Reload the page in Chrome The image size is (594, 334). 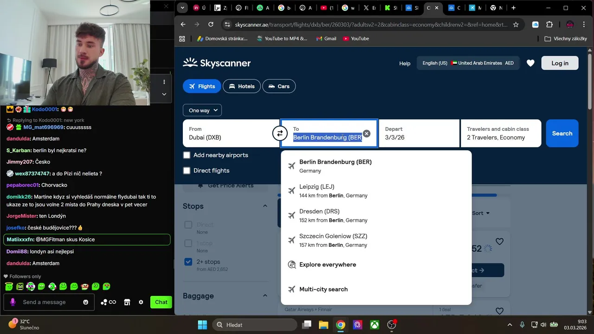[x=211, y=24]
